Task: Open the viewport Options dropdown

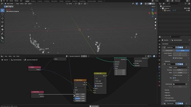Action: 154,7
